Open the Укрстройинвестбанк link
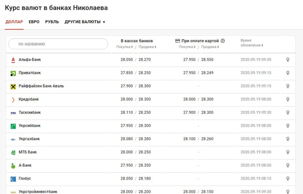Image resolution: width=303 pixels, height=194 pixels. pos(38,192)
